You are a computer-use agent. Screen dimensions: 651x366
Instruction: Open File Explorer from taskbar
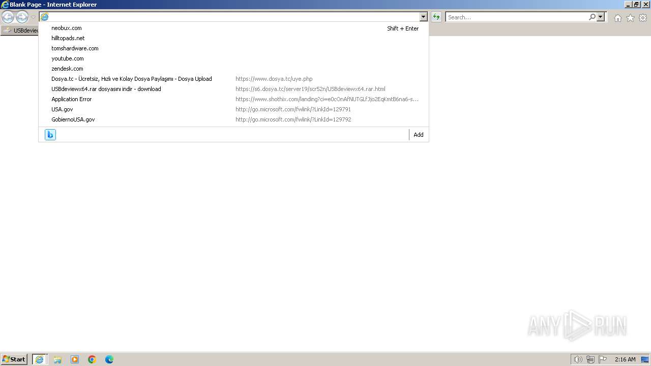tap(57, 359)
